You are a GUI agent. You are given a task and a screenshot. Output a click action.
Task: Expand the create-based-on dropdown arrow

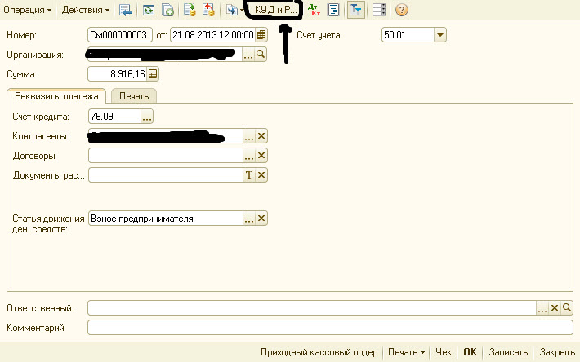(242, 10)
